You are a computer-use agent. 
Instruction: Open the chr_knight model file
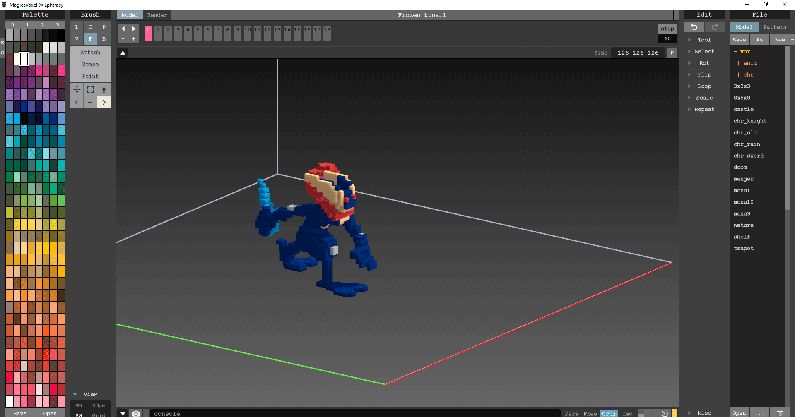point(750,121)
